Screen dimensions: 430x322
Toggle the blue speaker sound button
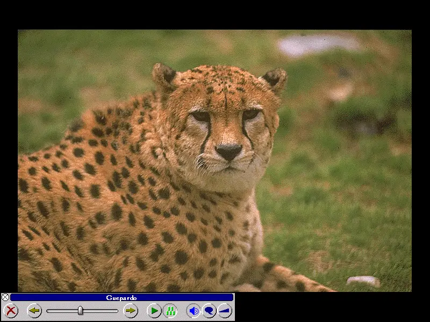(x=193, y=311)
